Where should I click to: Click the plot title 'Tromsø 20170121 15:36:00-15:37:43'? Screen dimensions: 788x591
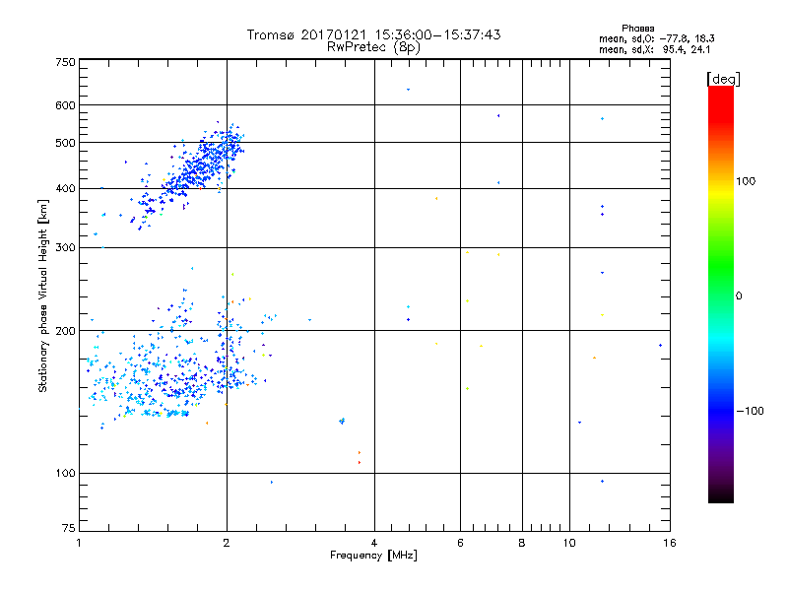[374, 34]
